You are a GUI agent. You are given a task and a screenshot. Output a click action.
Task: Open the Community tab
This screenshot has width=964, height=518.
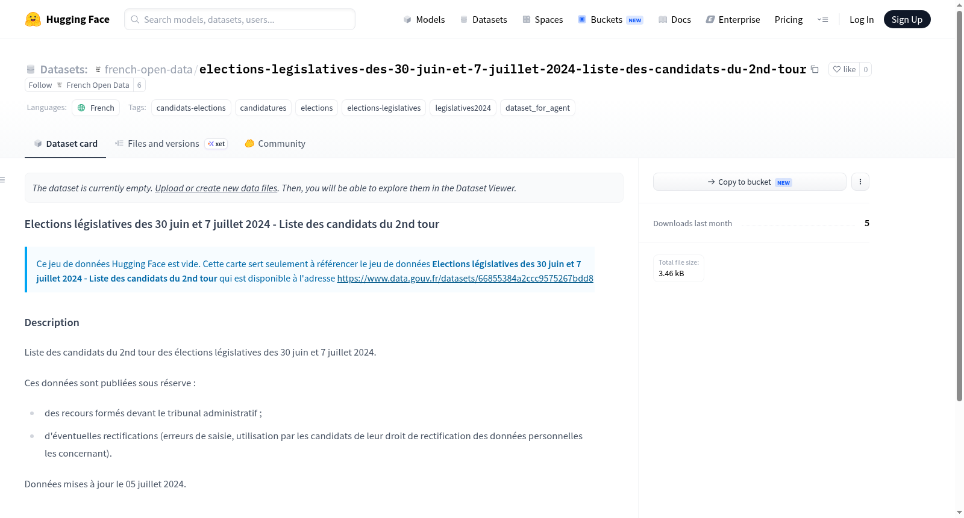pyautogui.click(x=275, y=144)
